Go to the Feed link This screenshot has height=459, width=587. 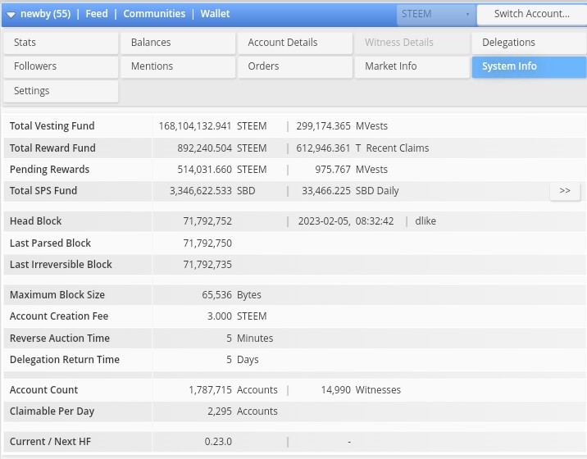point(97,14)
